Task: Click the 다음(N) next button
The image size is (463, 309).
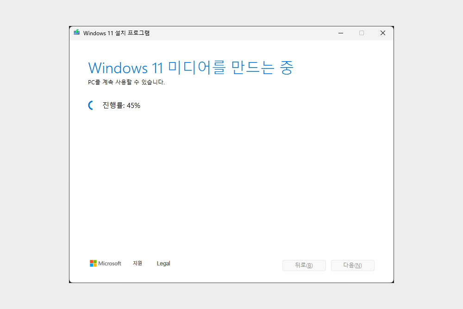Action: click(x=352, y=265)
